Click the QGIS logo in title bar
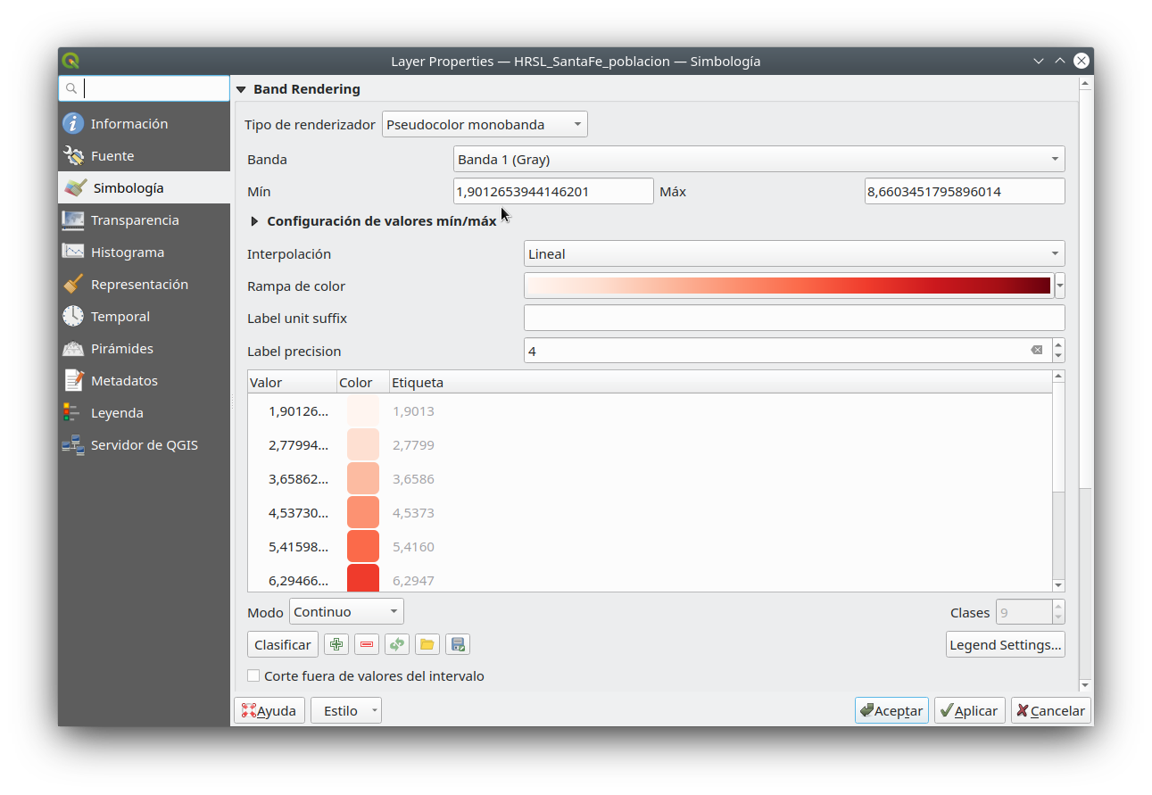The width and height of the screenshot is (1152, 795). (71, 61)
